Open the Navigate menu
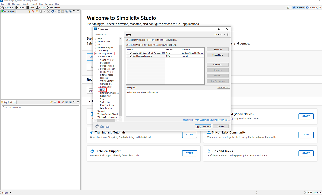 (x=16, y=4)
